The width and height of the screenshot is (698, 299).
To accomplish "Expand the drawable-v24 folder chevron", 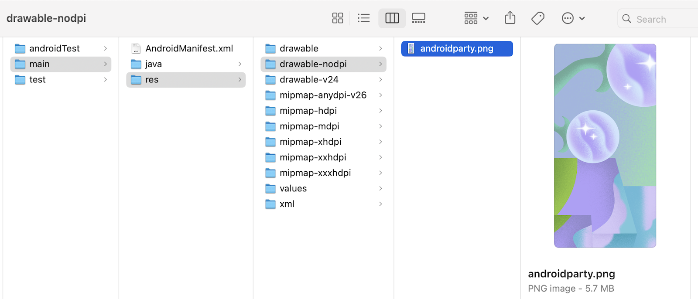I will coord(380,80).
